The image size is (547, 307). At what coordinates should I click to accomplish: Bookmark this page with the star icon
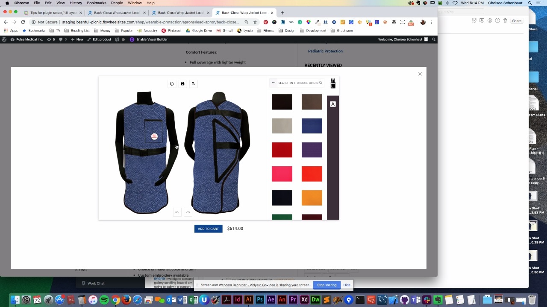[x=255, y=22]
